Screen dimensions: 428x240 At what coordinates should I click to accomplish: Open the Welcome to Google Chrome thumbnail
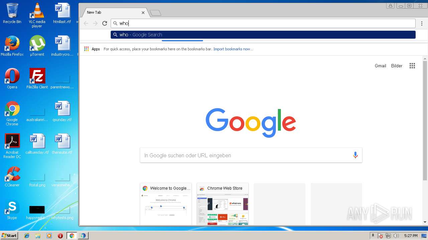point(166,204)
